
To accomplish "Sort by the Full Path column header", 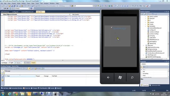I will point(54,76).
